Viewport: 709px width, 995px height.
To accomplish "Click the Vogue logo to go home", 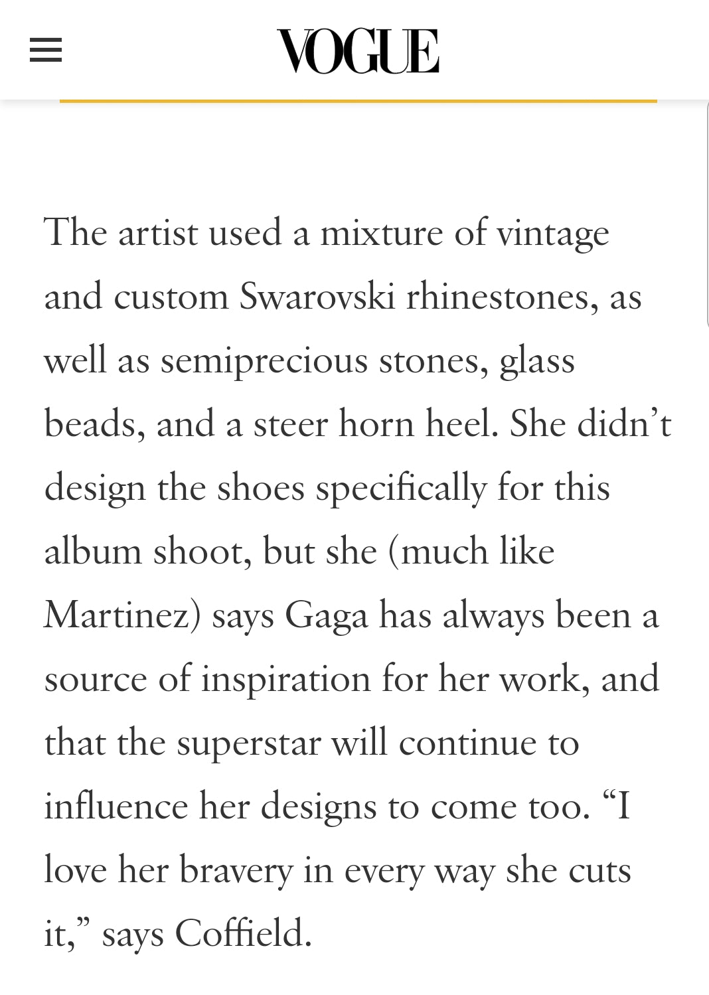I will (x=358, y=51).
